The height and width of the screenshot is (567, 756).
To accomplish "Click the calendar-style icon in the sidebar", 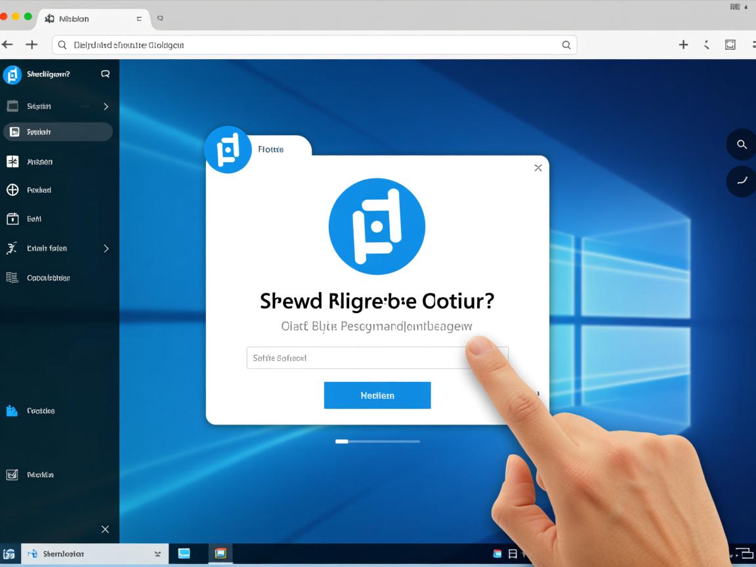I will tap(12, 219).
